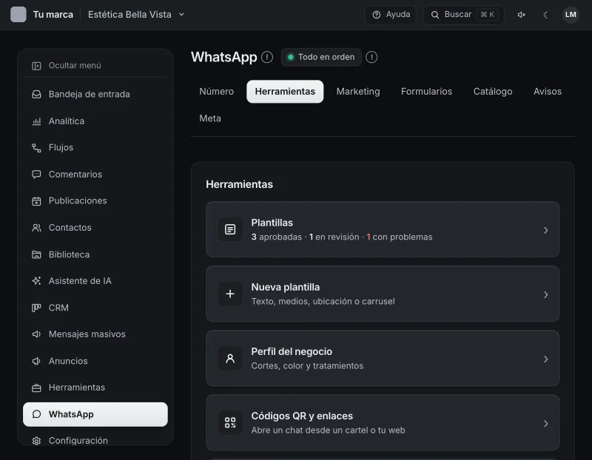Screen dimensions: 592x460
Task: Click the Mensajes masivos label
Action: click(x=87, y=334)
